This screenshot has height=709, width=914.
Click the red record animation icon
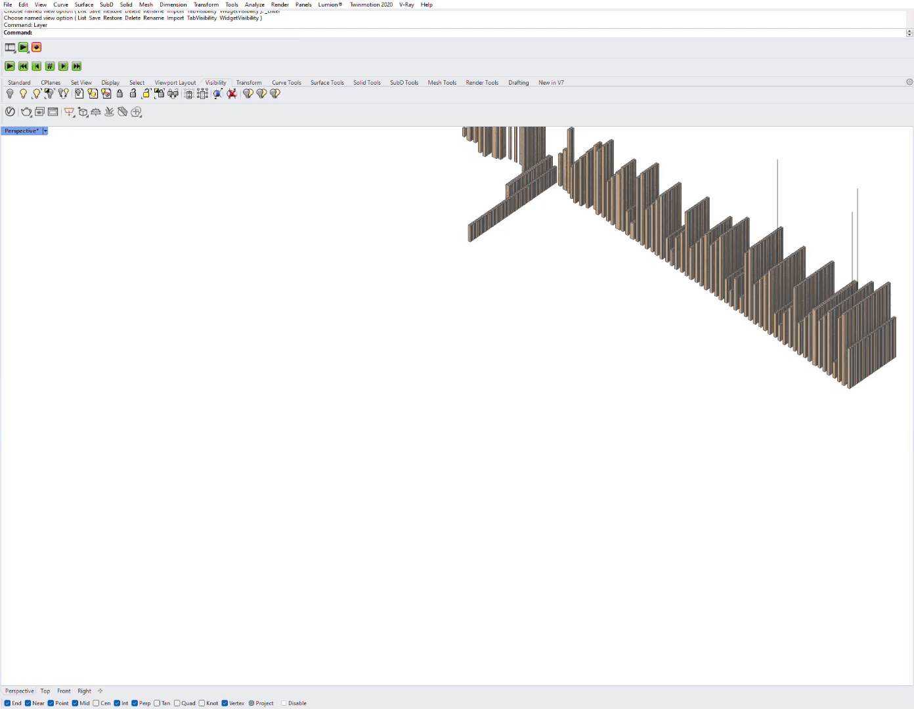(37, 47)
